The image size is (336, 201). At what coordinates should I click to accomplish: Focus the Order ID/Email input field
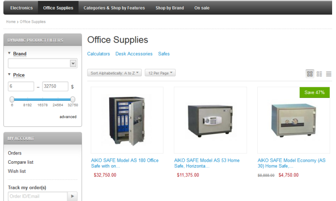(x=38, y=196)
